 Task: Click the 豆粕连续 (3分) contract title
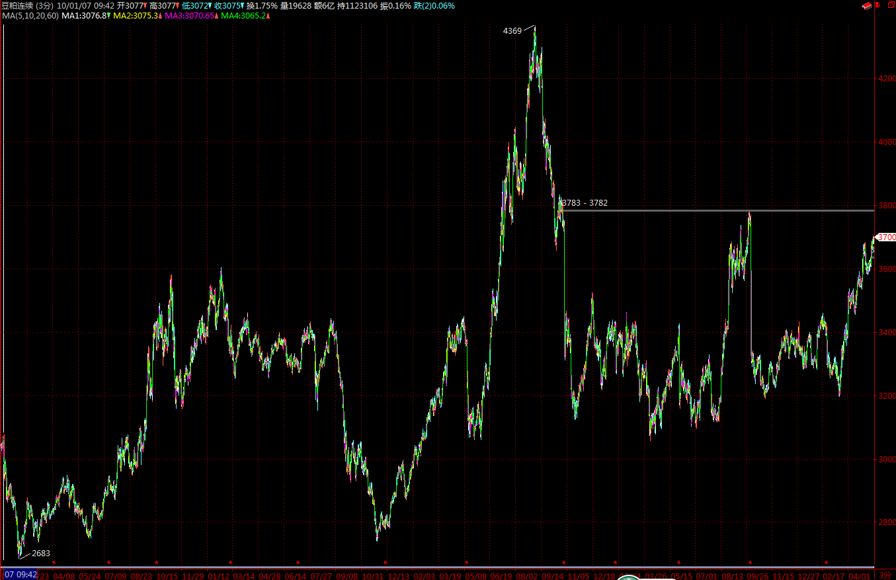(27, 5)
